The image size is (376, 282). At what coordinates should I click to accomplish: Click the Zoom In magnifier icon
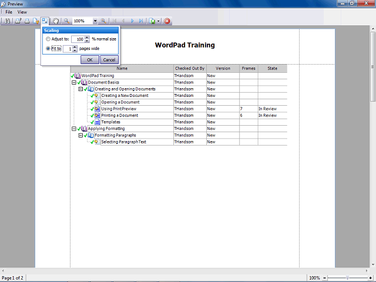(x=103, y=21)
